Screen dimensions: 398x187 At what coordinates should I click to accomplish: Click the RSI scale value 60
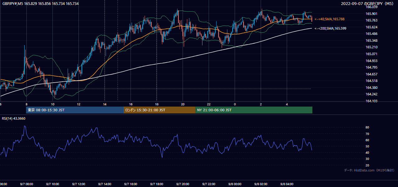pos(367,140)
